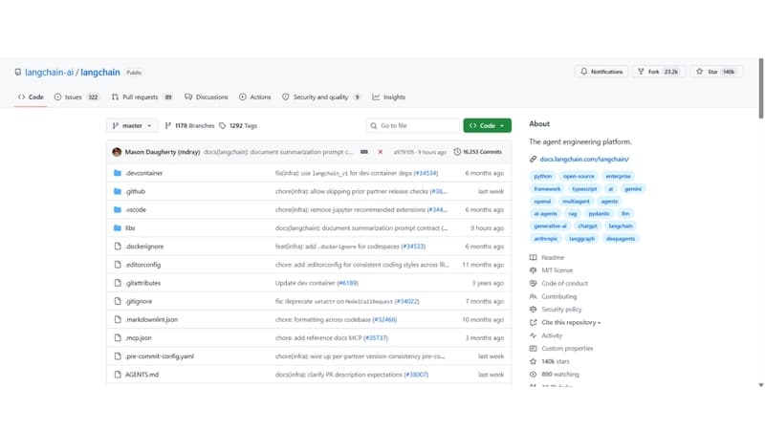
Task: Open the master branch dropdown
Action: (132, 126)
